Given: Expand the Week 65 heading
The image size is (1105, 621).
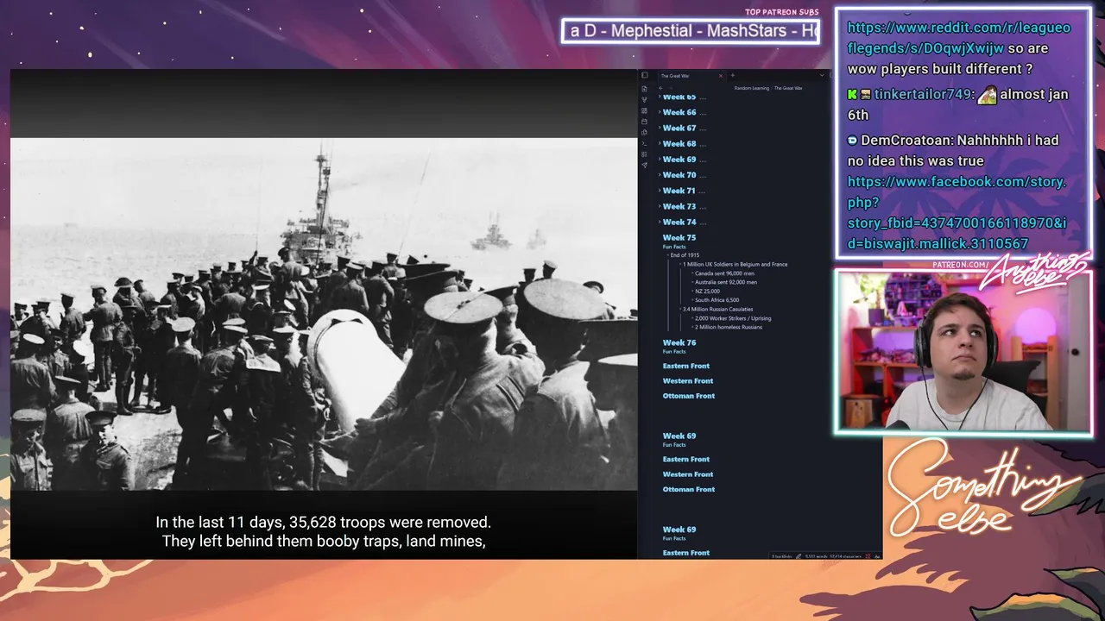Looking at the screenshot, I should pyautogui.click(x=660, y=97).
